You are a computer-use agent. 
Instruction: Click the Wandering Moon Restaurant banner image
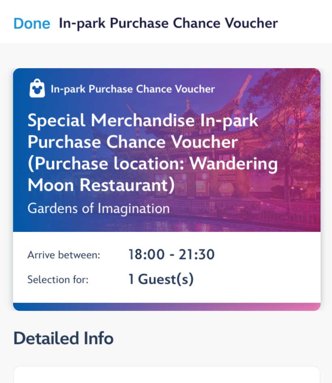point(167,150)
